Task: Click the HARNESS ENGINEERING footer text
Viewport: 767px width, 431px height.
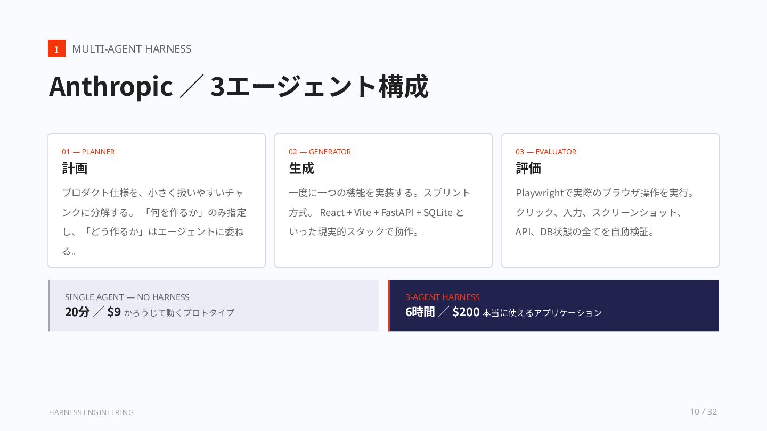Action: 91,412
